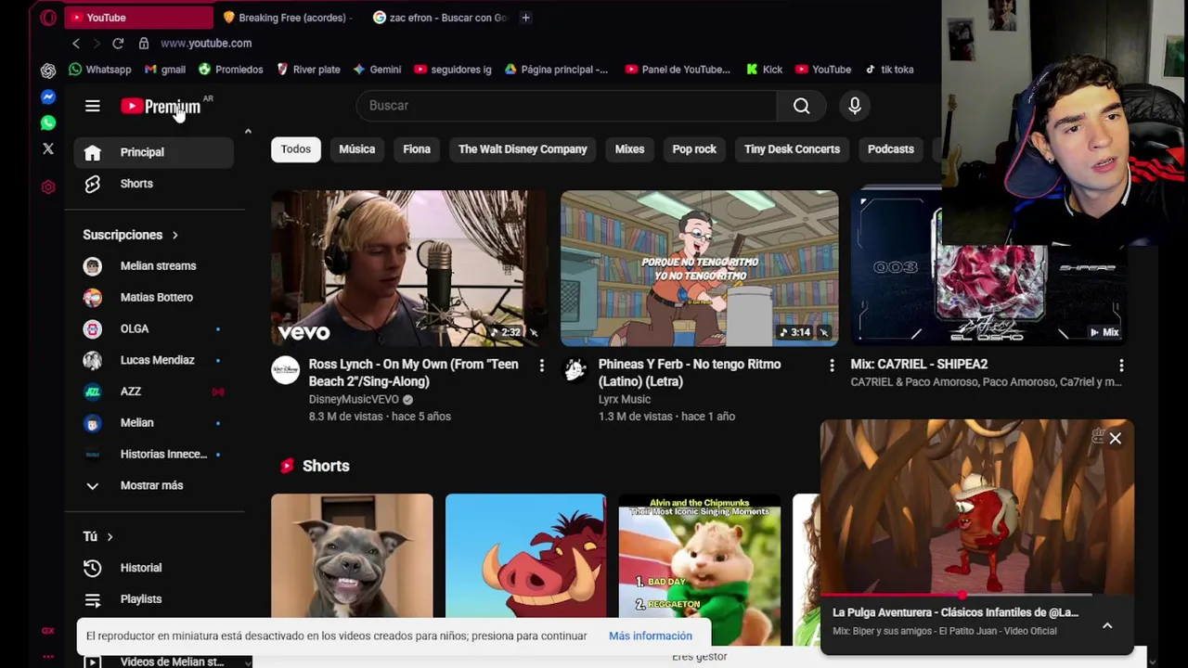Open Phineas Y Ferb No tengo Ritmo thumbnail
1188x668 pixels.
(x=699, y=268)
